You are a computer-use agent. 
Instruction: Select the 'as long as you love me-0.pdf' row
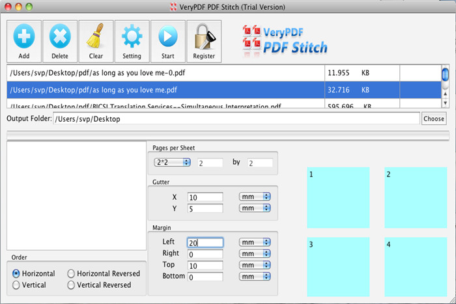(224, 73)
